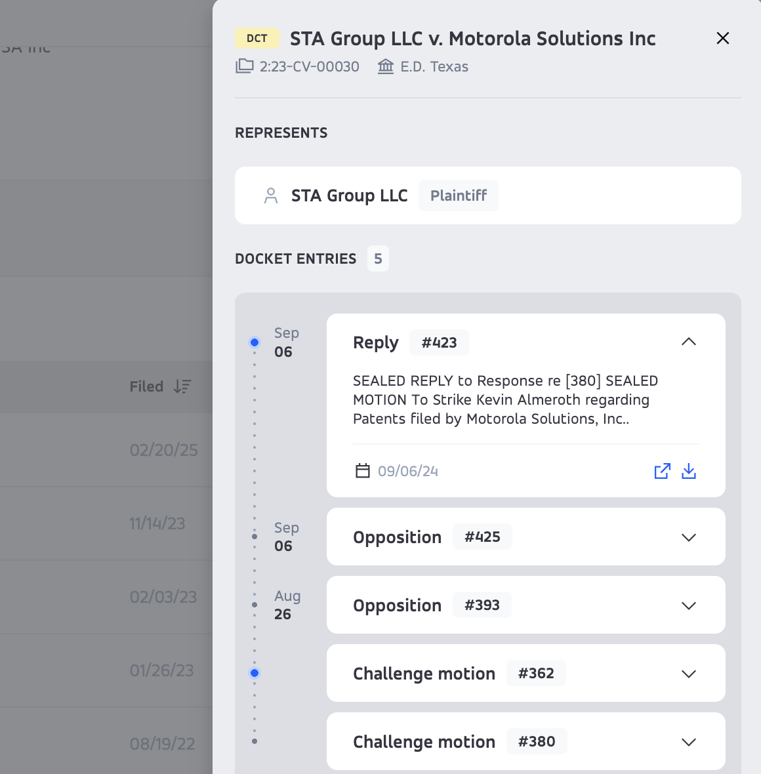Image resolution: width=761 pixels, height=774 pixels.
Task: Click the 02/20/25 filed date in background table
Action: point(163,450)
